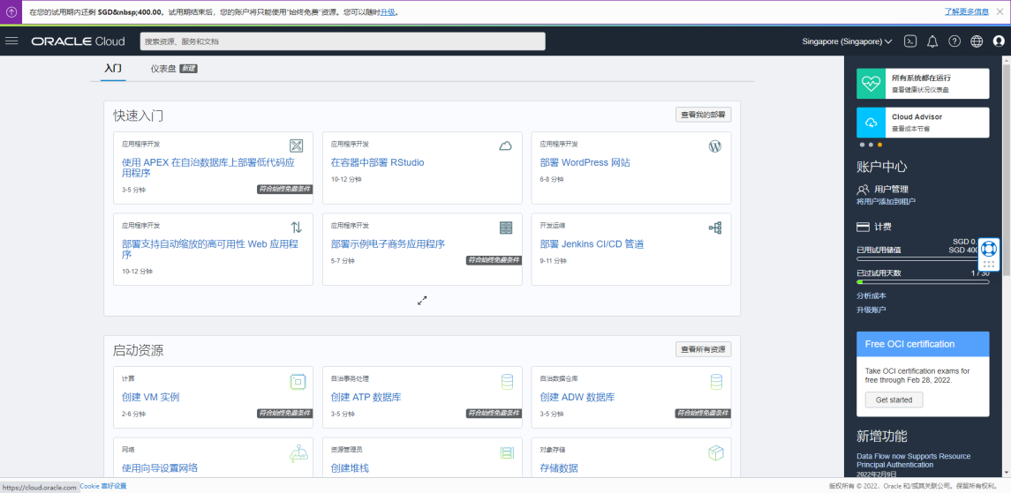This screenshot has height=493, width=1011.
Task: Open 部署示例电子商务应用程序 link
Action: (x=389, y=244)
